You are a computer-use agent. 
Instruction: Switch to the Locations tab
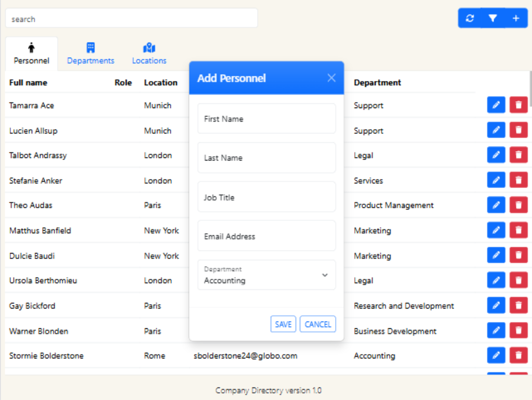[149, 54]
